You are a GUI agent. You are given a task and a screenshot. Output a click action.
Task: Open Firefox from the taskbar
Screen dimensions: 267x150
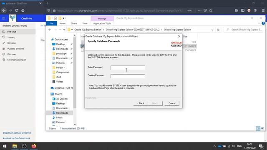34,146
